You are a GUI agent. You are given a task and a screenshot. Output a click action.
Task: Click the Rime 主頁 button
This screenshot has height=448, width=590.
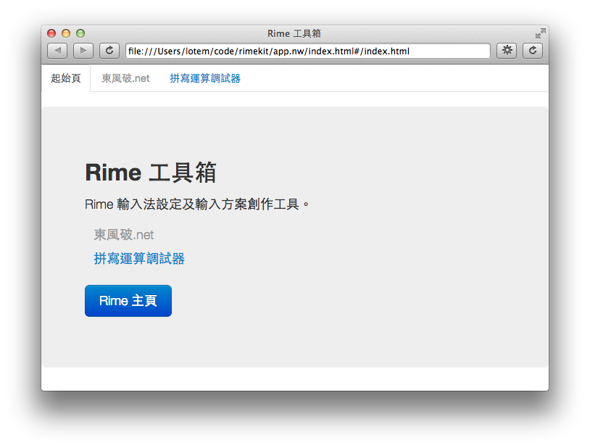coord(128,300)
